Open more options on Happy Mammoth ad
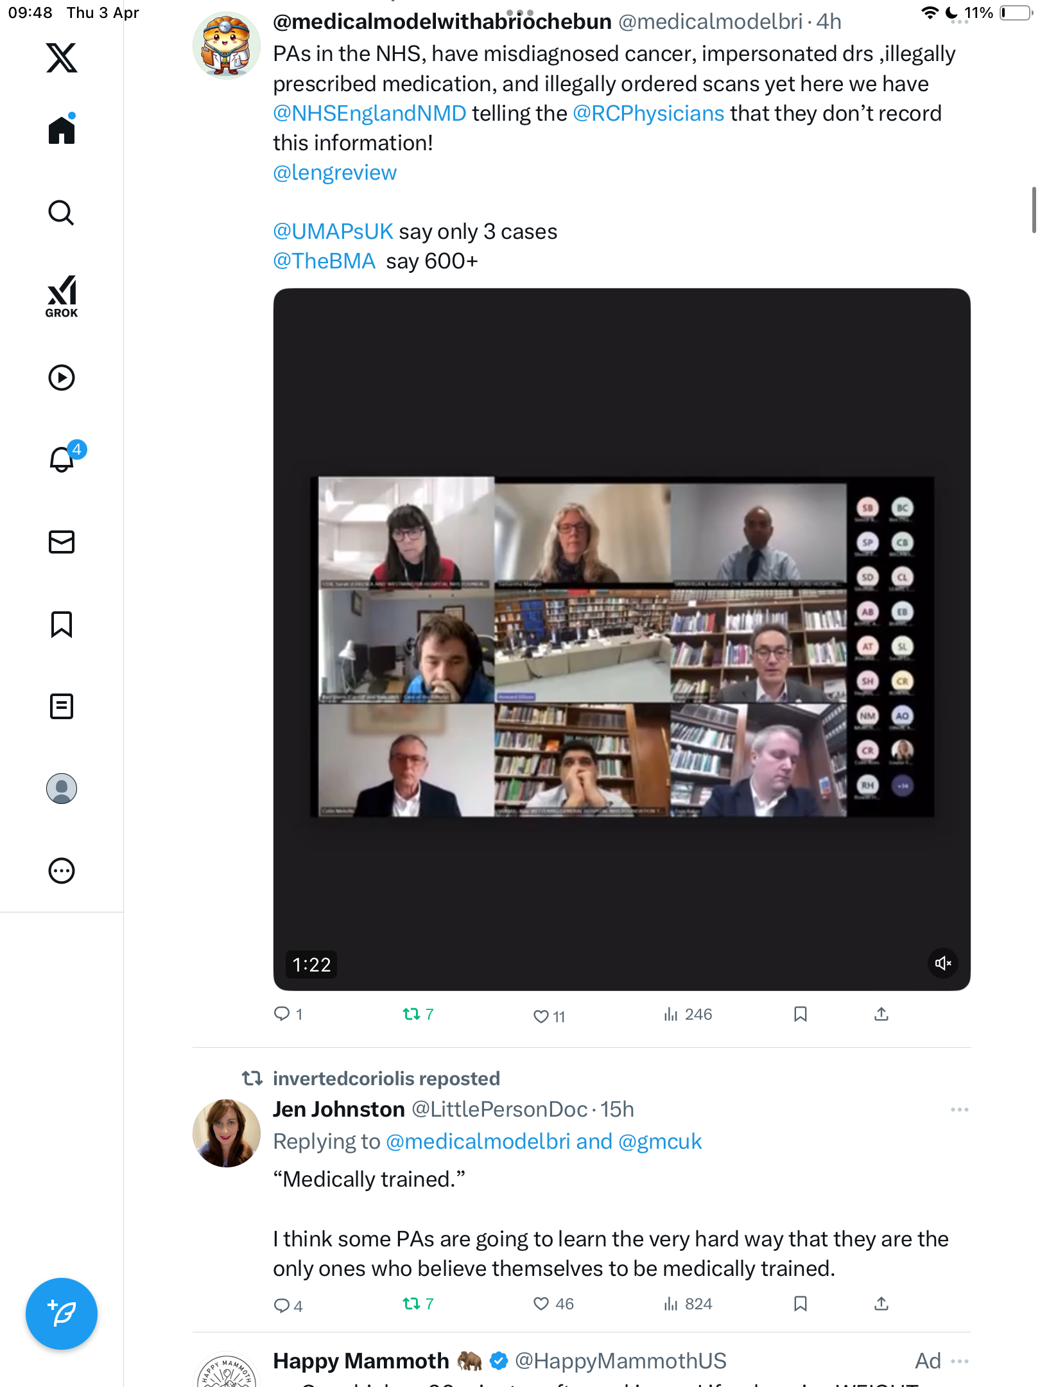1040x1387 pixels. (x=959, y=1361)
